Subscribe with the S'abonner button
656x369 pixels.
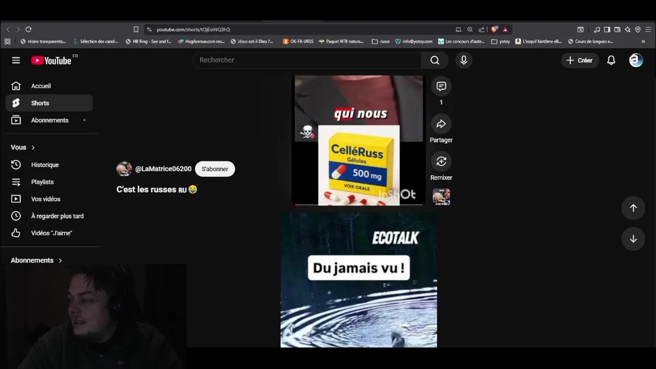click(215, 169)
